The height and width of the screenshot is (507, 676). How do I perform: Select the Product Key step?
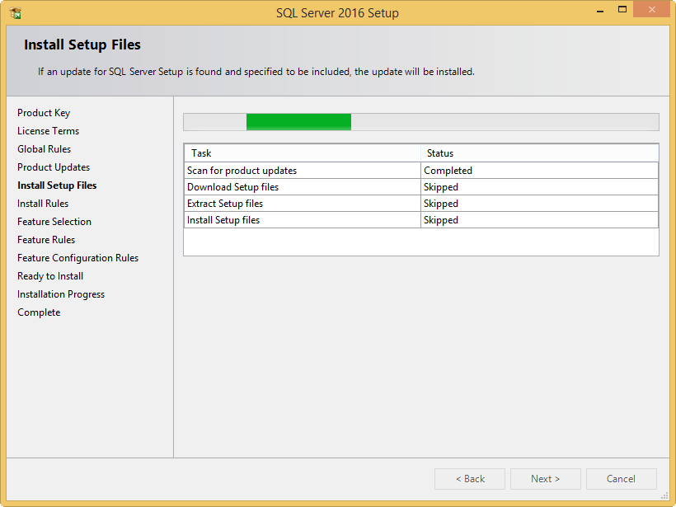pos(44,113)
